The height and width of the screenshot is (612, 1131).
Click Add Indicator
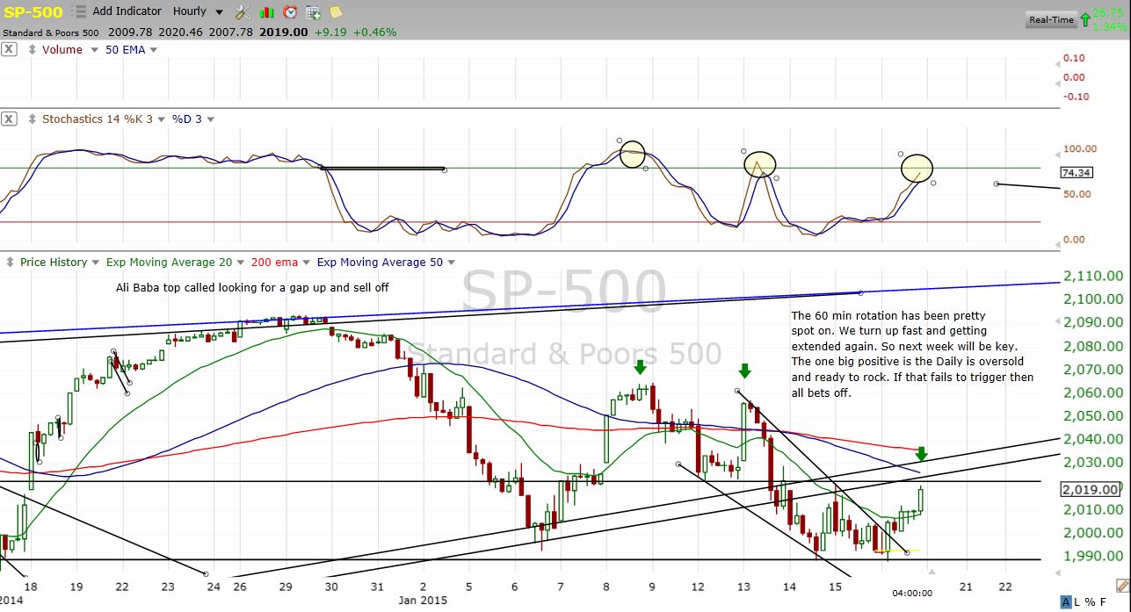[x=127, y=11]
